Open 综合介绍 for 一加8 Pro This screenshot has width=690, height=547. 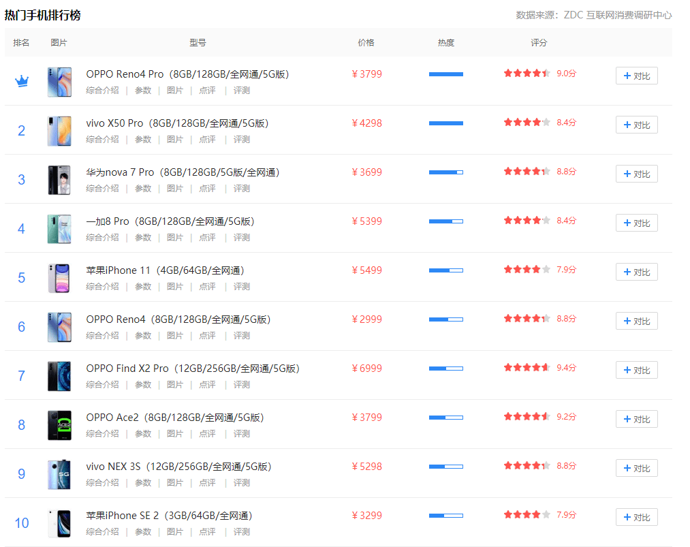[102, 238]
